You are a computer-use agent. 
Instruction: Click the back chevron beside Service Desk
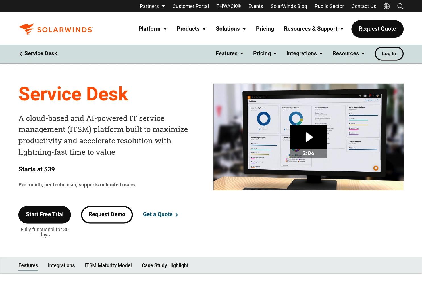(x=20, y=54)
